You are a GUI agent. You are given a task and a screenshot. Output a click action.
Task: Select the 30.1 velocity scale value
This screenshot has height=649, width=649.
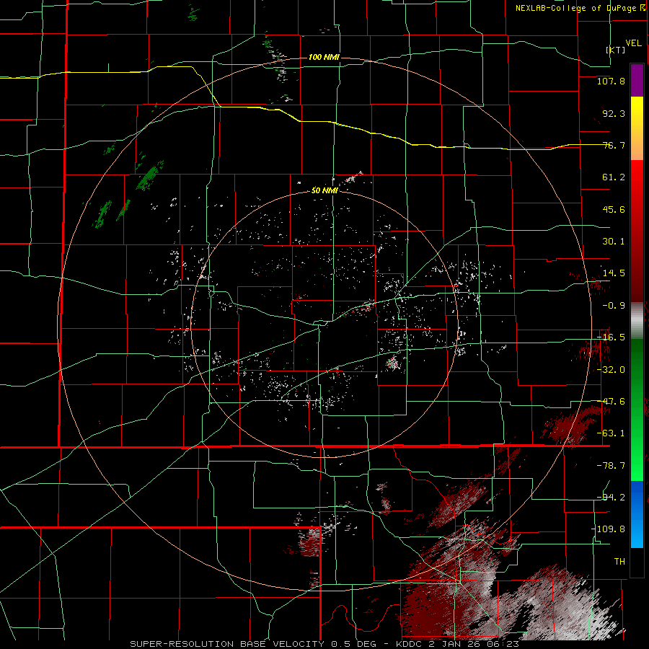click(614, 242)
